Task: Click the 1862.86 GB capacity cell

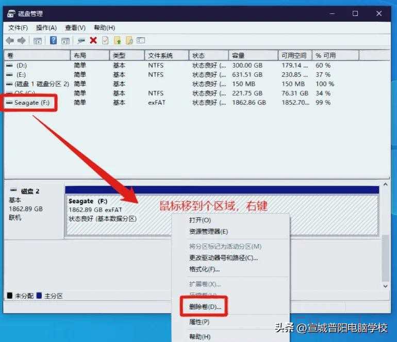Action: [x=249, y=103]
